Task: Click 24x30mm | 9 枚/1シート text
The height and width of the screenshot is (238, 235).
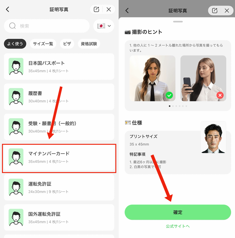Action: click(x=48, y=192)
